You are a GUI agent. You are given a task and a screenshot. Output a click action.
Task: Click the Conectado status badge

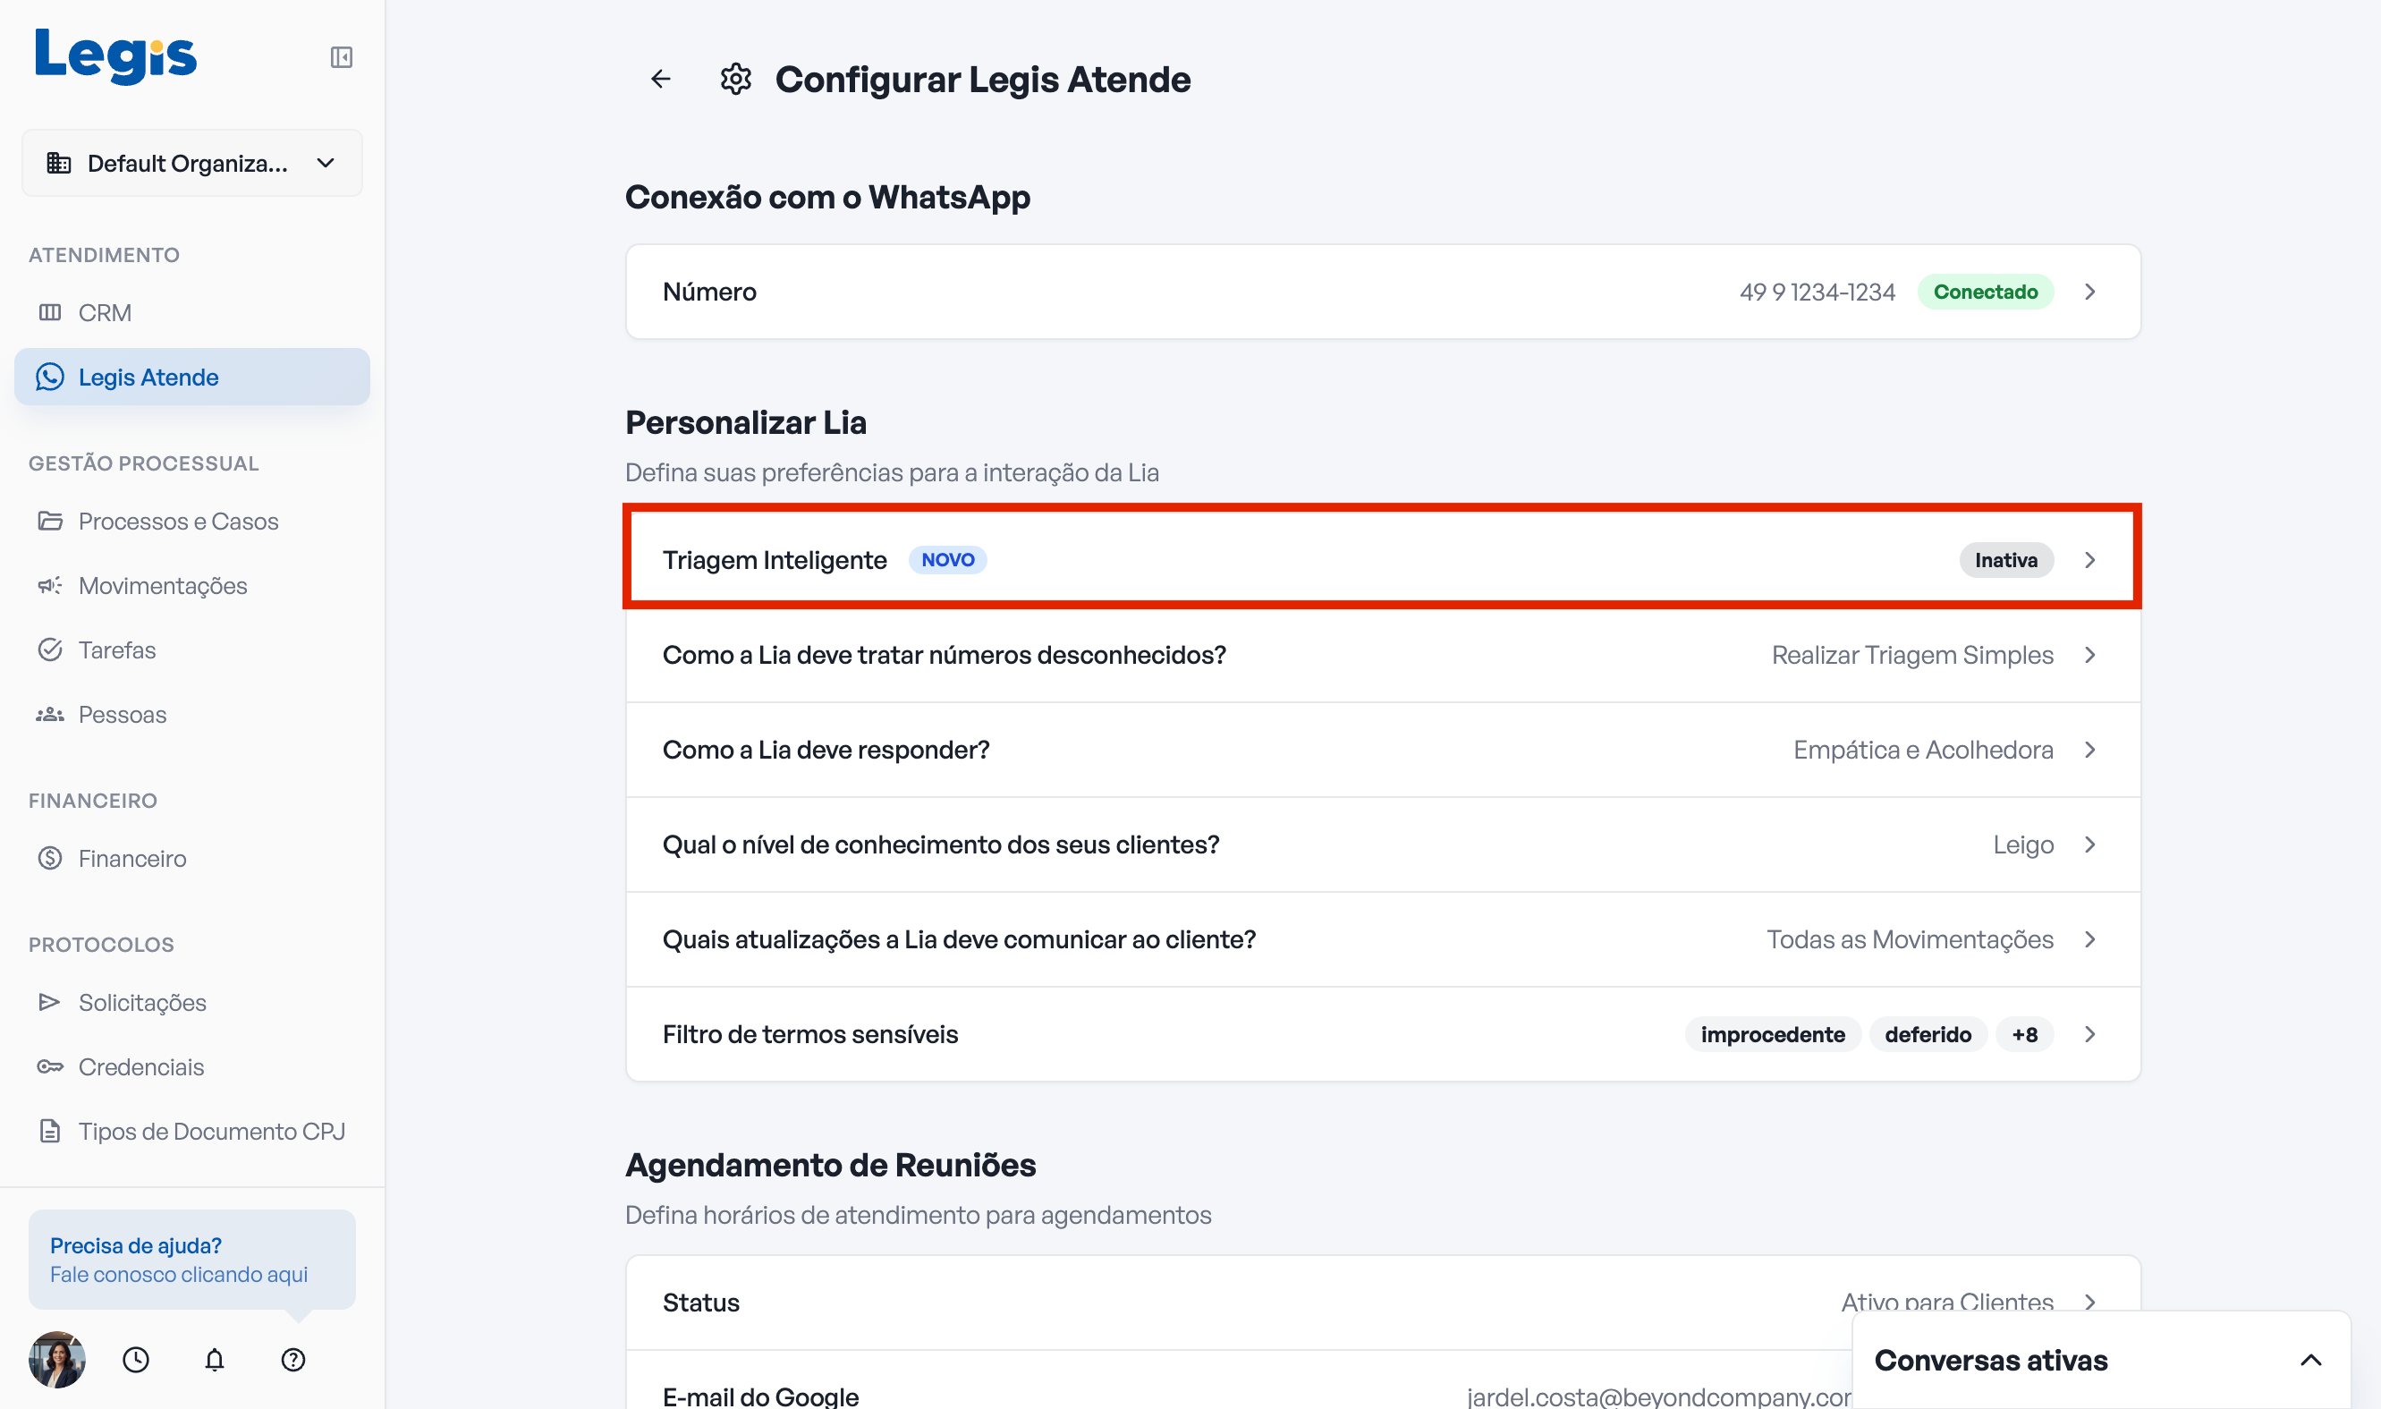[x=1986, y=292]
